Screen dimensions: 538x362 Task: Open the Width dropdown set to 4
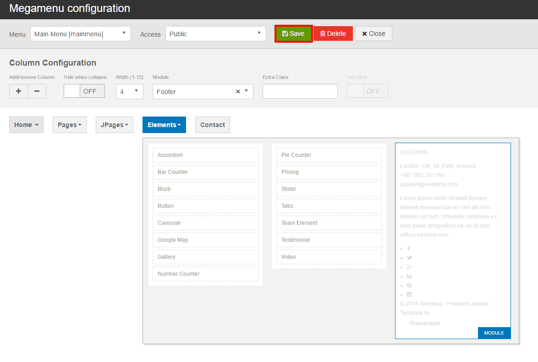point(129,91)
